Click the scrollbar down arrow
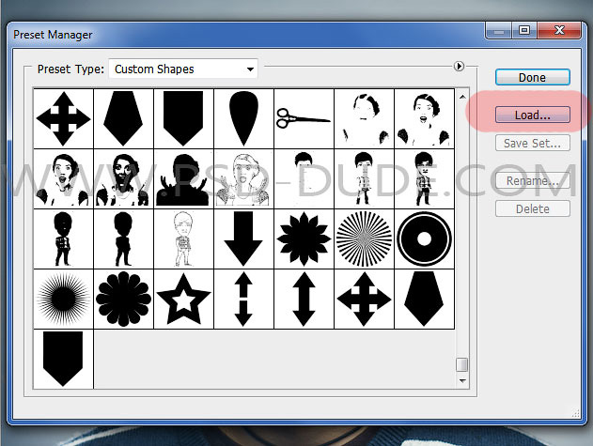The width and height of the screenshot is (593, 446). click(x=461, y=380)
